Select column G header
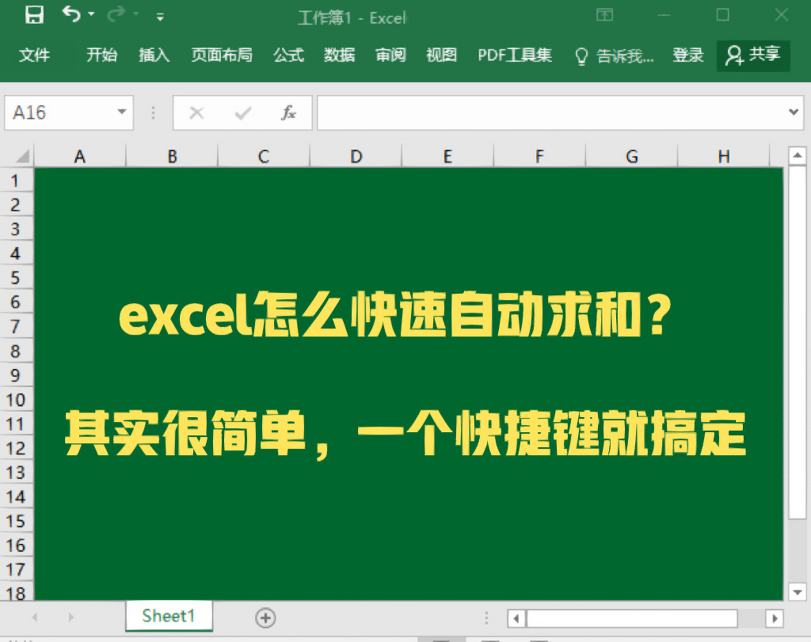Viewport: 811px width, 642px height. (x=632, y=156)
